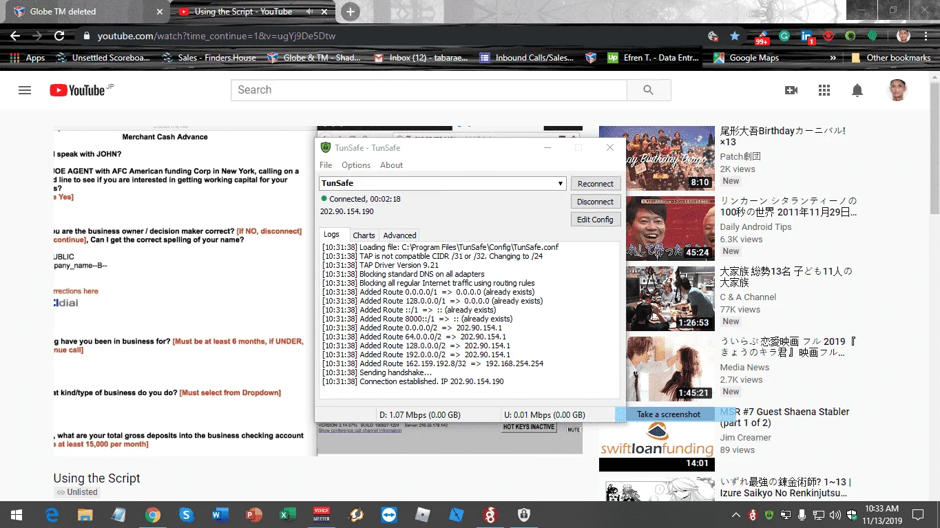Click the YouTube search magnifier button
This screenshot has width=940, height=528.
pyautogui.click(x=649, y=90)
